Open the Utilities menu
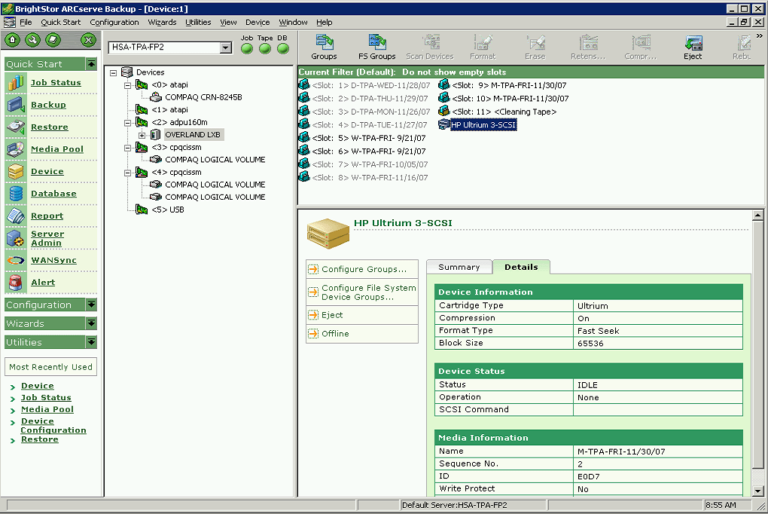Image resolution: width=768 pixels, height=514 pixels. click(x=198, y=22)
